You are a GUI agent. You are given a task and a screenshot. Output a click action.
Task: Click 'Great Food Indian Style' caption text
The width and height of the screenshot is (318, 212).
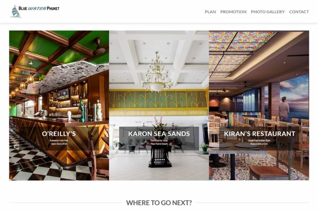pyautogui.click(x=259, y=140)
